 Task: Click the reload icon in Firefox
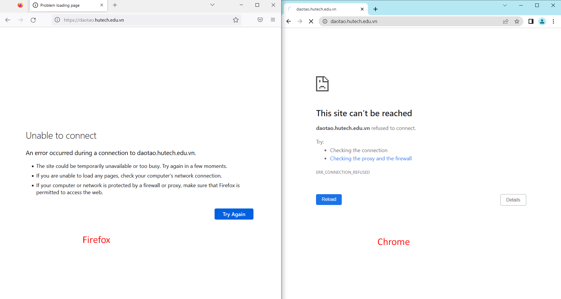tap(33, 20)
